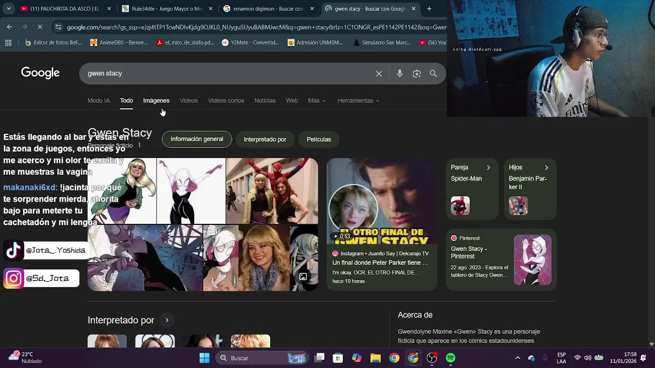Open the Imágenes results tab
This screenshot has height=368, width=655.
point(156,101)
